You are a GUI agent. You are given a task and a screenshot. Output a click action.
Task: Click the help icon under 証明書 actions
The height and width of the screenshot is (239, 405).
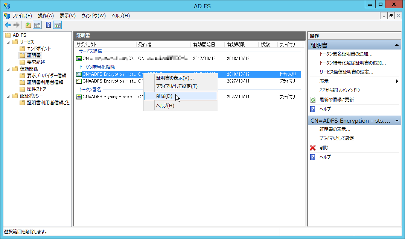(x=313, y=109)
